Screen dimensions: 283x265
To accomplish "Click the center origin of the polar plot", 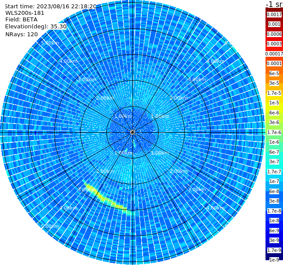I will [133, 133].
